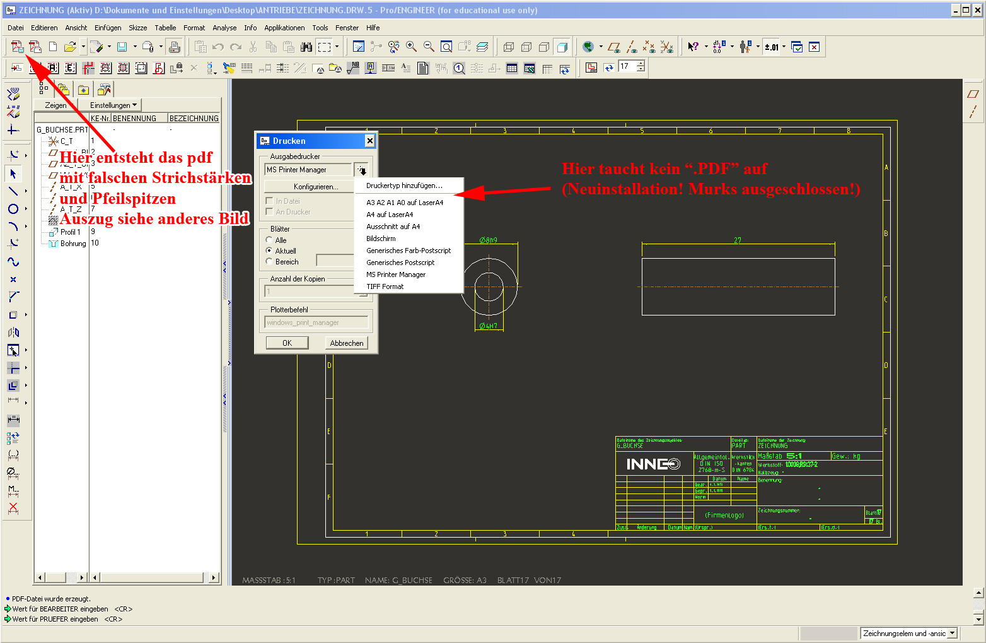Screen dimensions: 986x643
Task: Open the folder browser tab icon
Action: pos(63,90)
